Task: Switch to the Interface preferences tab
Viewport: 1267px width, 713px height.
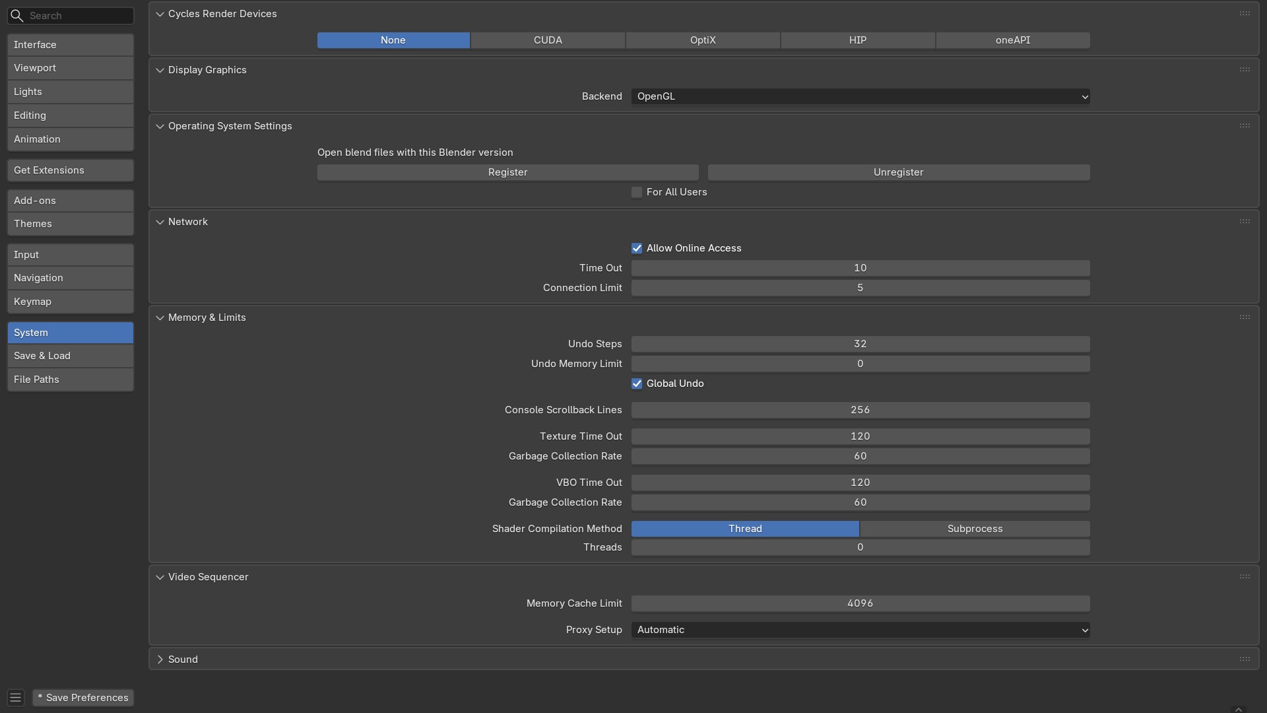Action: pos(71,45)
